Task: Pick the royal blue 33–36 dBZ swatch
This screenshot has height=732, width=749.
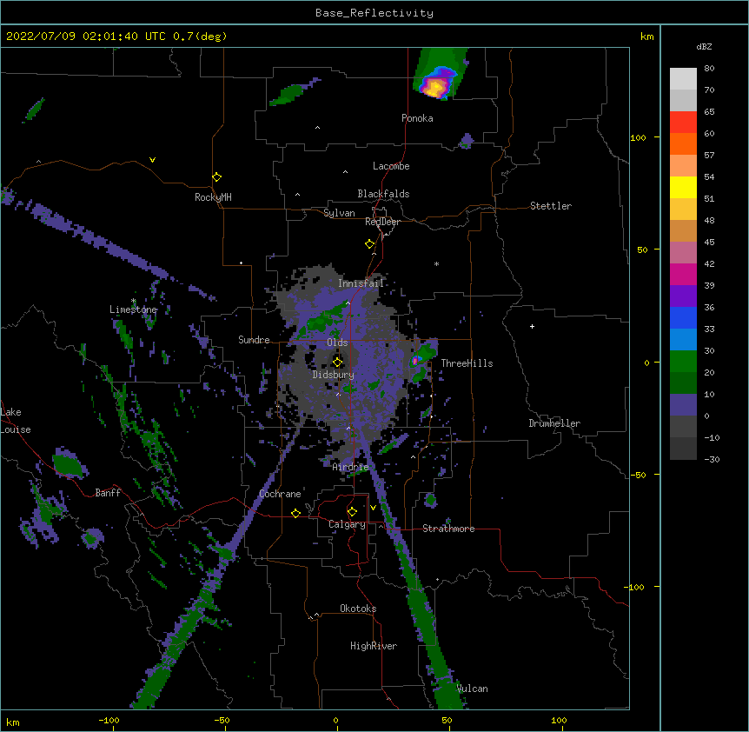Action: [x=683, y=317]
